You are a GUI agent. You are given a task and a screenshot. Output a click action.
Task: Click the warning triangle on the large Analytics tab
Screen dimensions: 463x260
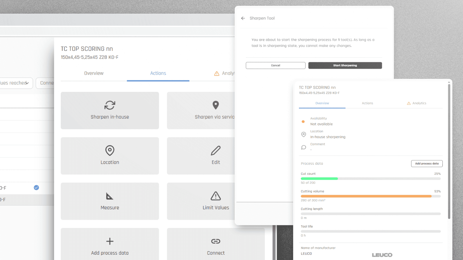216,74
